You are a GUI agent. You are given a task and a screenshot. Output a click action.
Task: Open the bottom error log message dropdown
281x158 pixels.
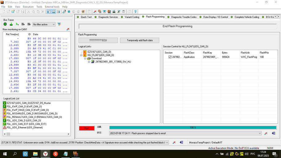[x=167, y=143]
